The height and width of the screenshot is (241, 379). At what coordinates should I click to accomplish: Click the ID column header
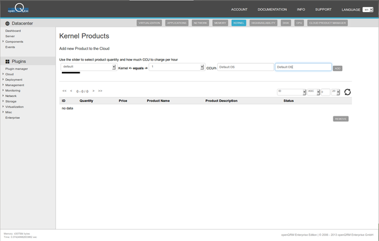pos(64,101)
